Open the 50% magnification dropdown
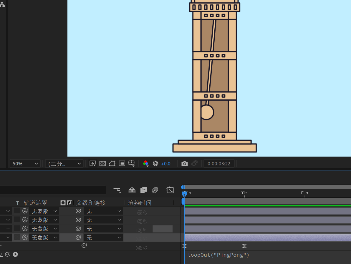This screenshot has height=264, width=351. 25,164
